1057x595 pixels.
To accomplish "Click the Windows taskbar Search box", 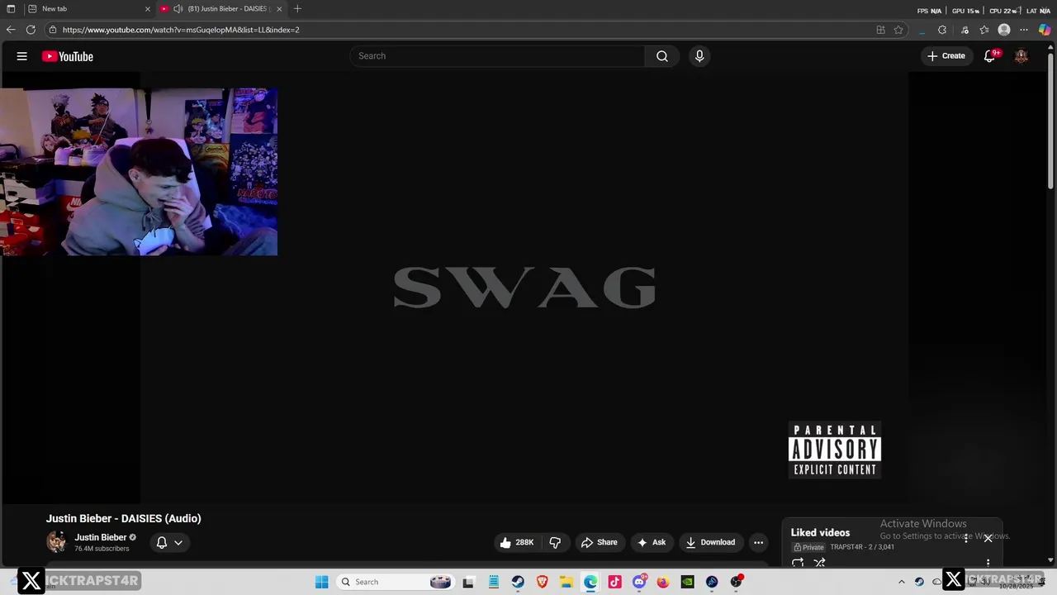I will (x=395, y=582).
